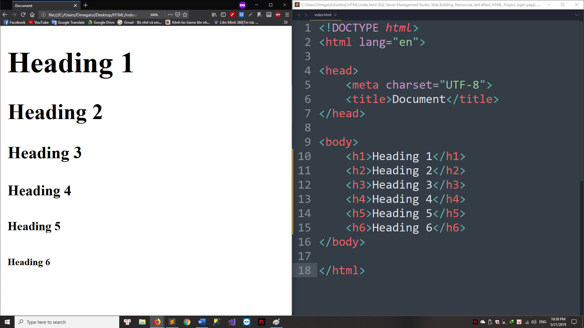Click the private browsing mask indicator
The height and width of the screenshot is (328, 584).
coord(242,5)
